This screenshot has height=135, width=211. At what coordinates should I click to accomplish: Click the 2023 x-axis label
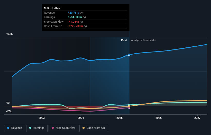tap(42, 118)
